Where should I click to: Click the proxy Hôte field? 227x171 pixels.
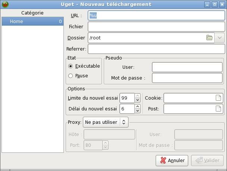click(x=109, y=134)
